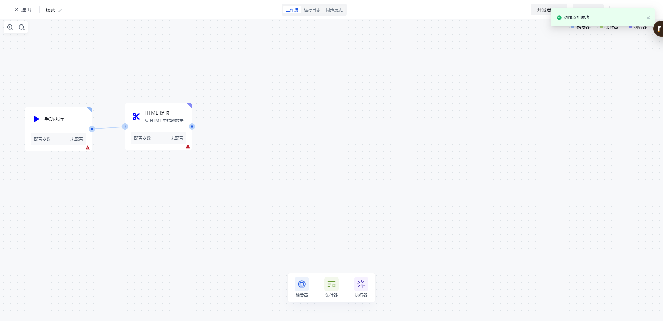663x323 pixels.
Task: Click the scissors icon on HTML 提取 node
Action: (x=136, y=117)
